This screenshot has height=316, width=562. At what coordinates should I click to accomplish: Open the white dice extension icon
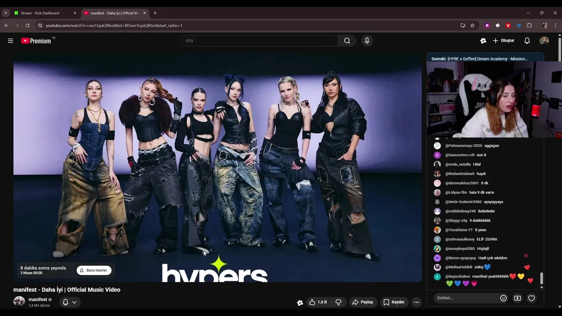pyautogui.click(x=497, y=25)
